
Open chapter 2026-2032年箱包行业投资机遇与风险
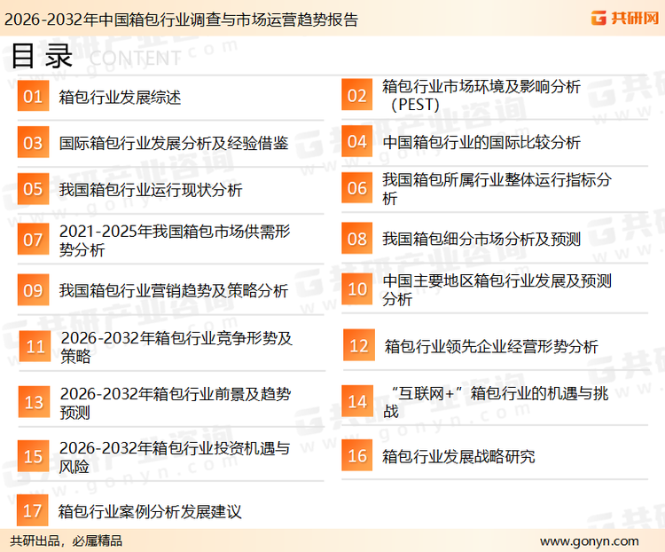click(x=175, y=457)
